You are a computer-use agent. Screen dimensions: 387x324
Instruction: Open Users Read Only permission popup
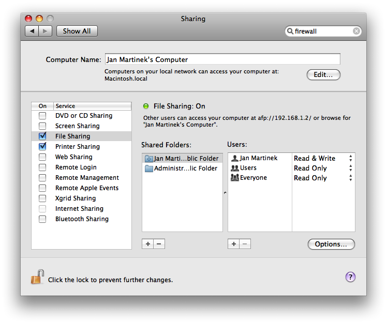[323, 168]
